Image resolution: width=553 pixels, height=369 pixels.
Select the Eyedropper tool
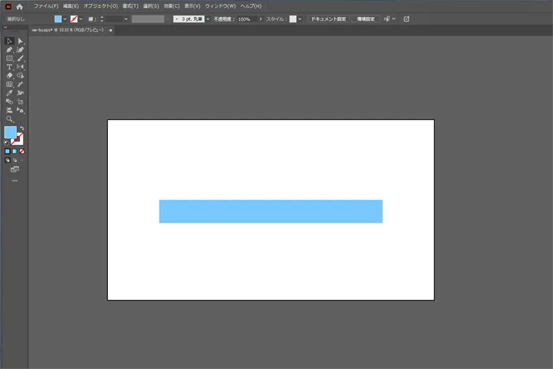(9, 93)
